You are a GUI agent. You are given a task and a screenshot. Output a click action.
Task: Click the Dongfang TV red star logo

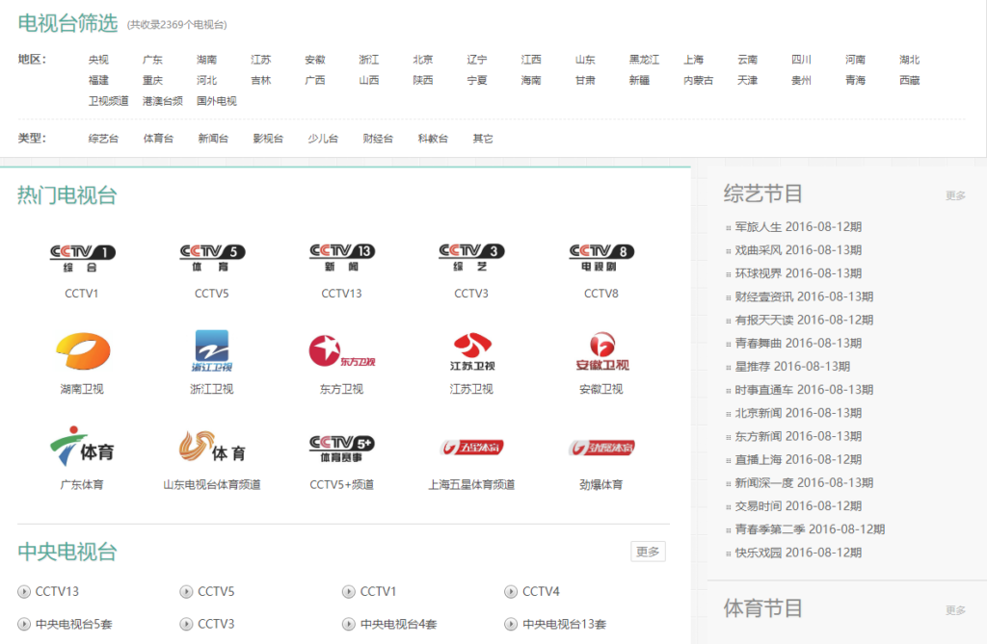pyautogui.click(x=341, y=352)
